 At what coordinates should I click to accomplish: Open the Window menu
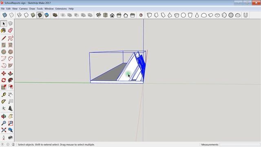click(x=49, y=9)
